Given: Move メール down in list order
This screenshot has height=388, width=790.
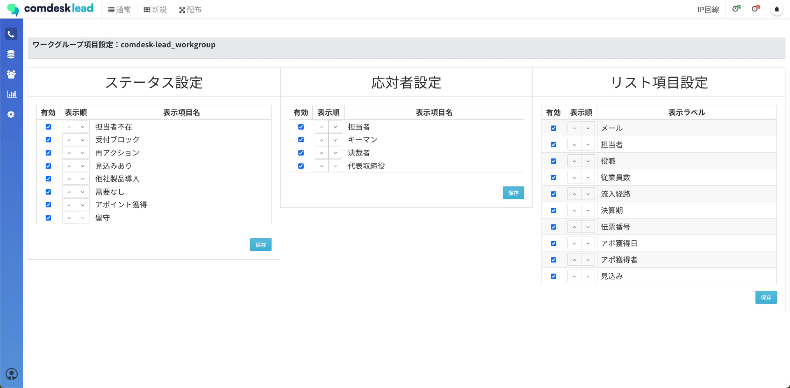Looking at the screenshot, I should (588, 128).
